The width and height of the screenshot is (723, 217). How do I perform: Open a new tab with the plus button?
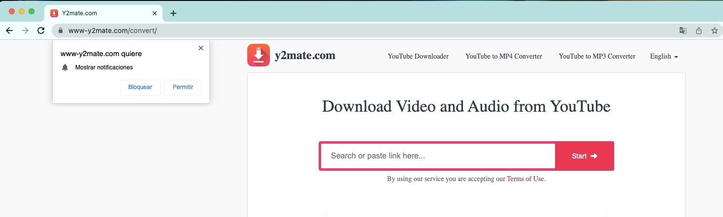173,13
